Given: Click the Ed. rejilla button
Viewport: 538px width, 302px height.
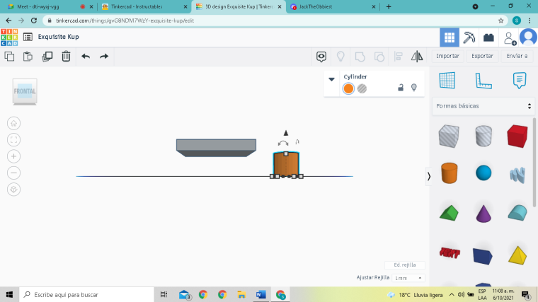Looking at the screenshot, I should [404, 265].
